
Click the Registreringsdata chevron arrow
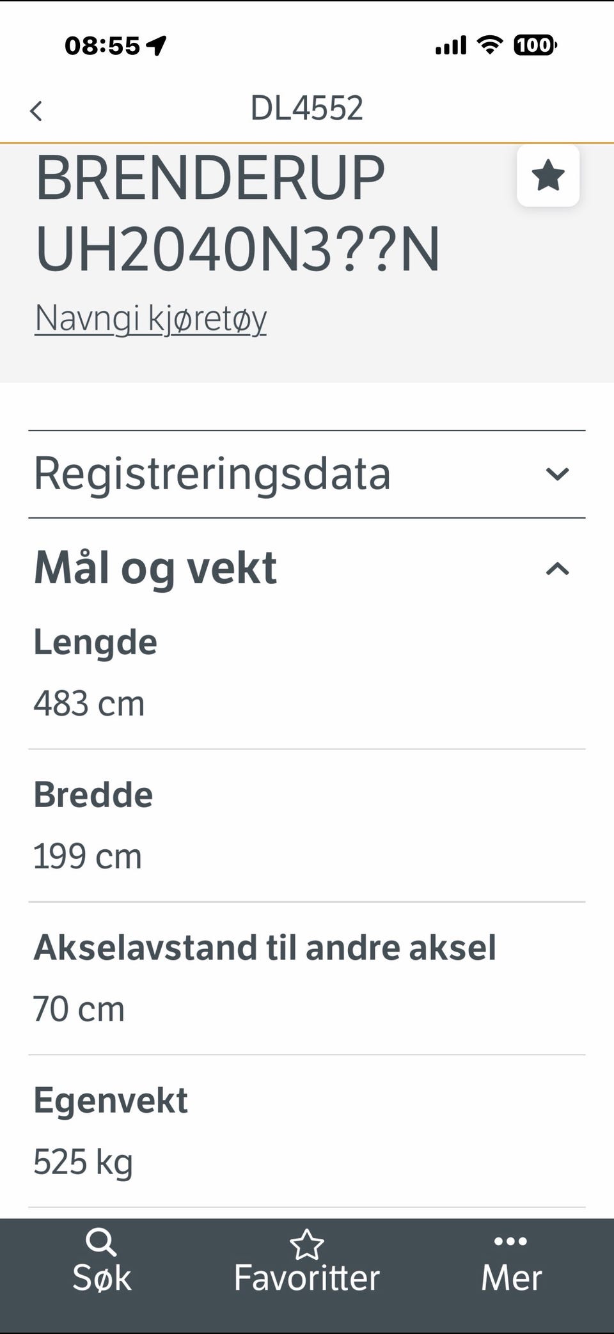coord(557,474)
